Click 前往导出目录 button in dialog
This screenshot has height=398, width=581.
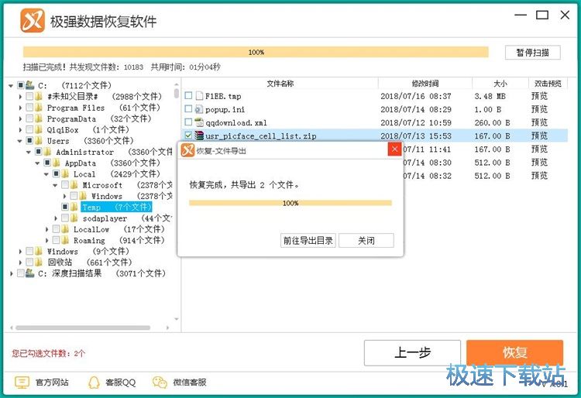pos(308,240)
